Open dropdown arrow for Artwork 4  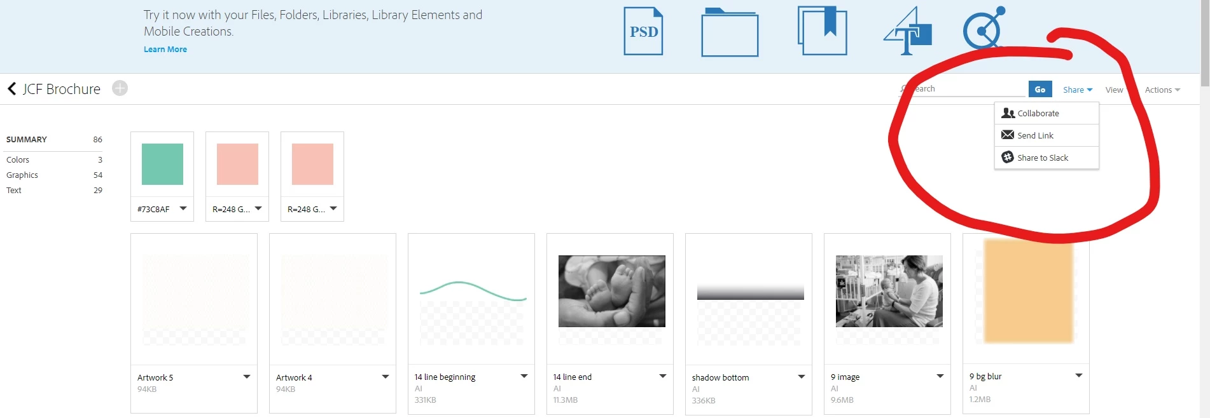click(386, 377)
